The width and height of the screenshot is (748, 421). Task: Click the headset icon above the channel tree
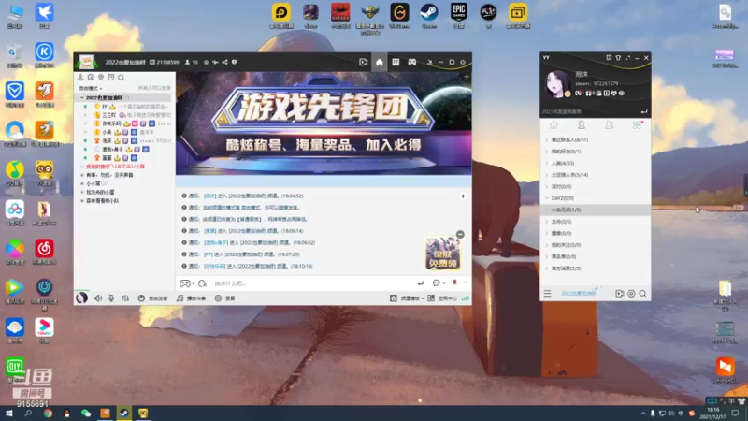91,78
